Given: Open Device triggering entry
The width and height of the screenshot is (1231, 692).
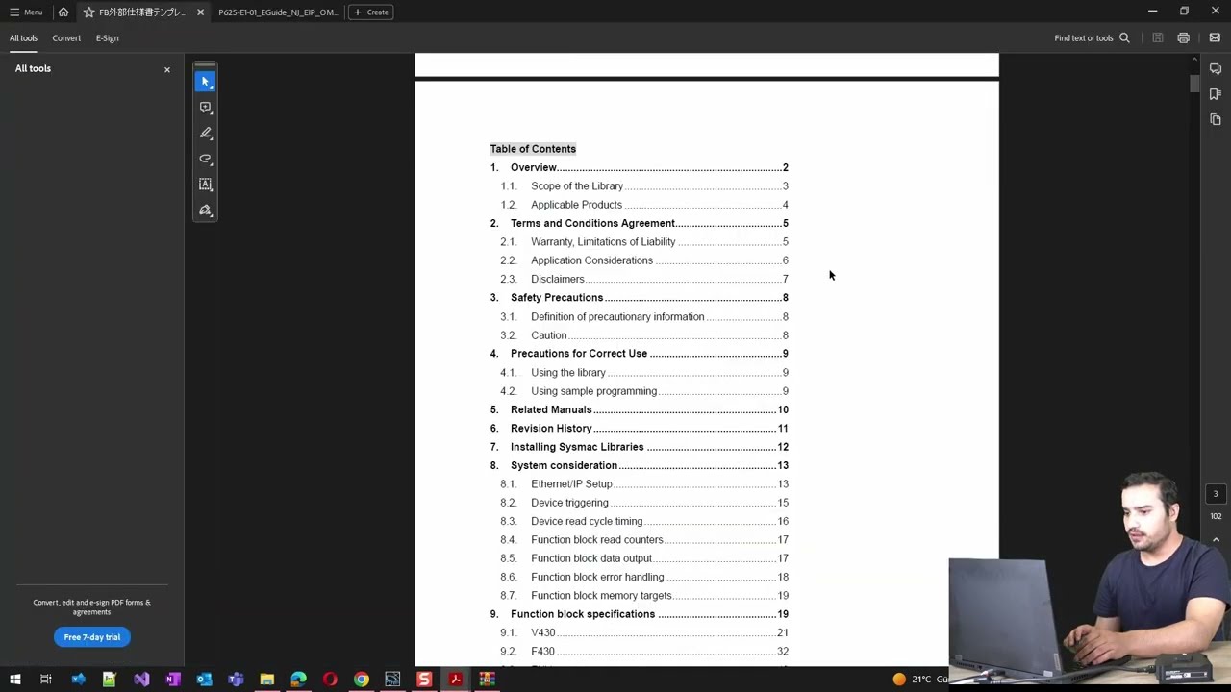Looking at the screenshot, I should [x=643, y=503].
